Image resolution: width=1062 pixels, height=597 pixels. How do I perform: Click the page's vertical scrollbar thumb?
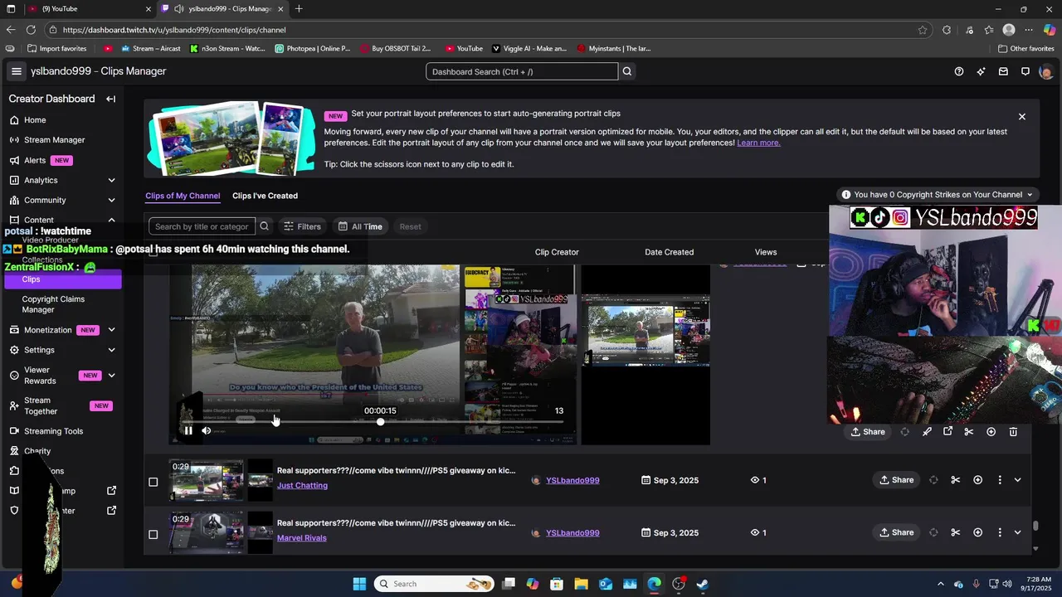click(x=1035, y=526)
